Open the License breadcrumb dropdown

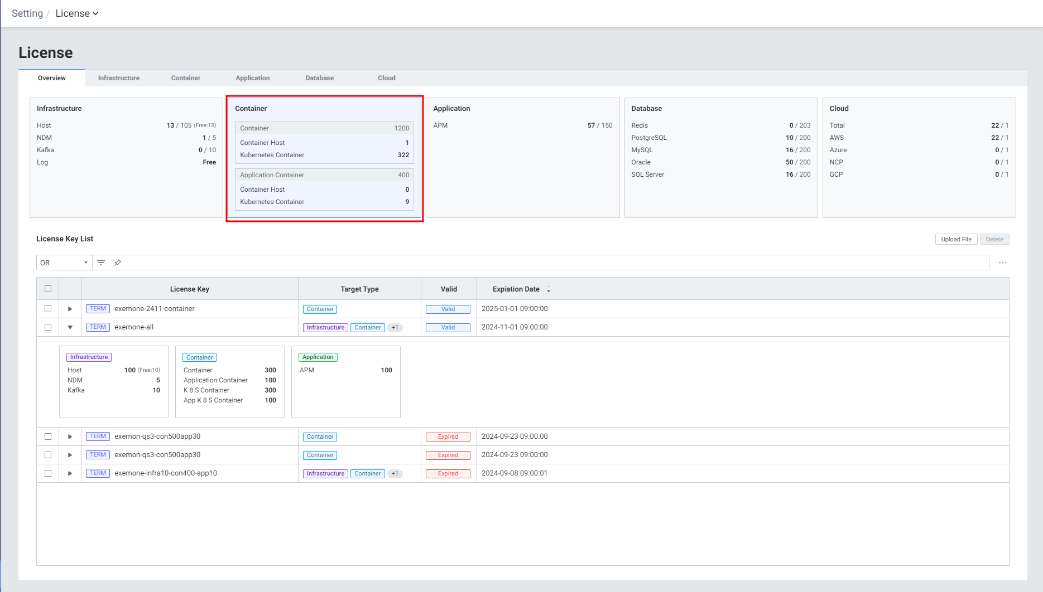(77, 13)
